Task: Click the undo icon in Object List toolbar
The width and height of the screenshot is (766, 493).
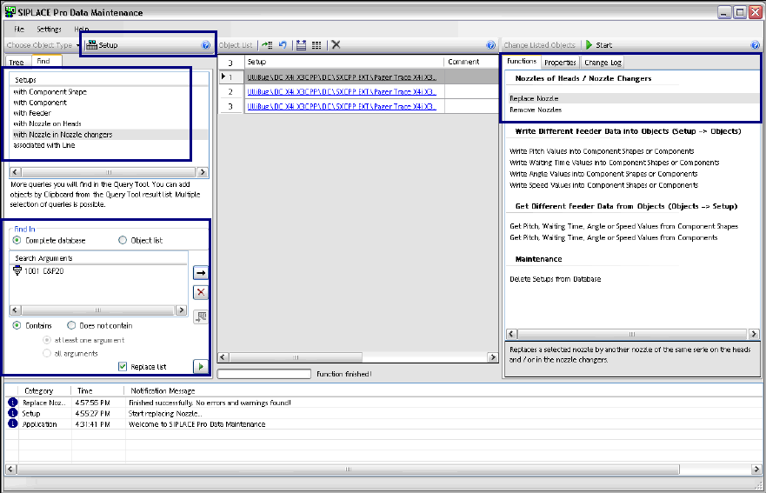Action: coord(283,45)
